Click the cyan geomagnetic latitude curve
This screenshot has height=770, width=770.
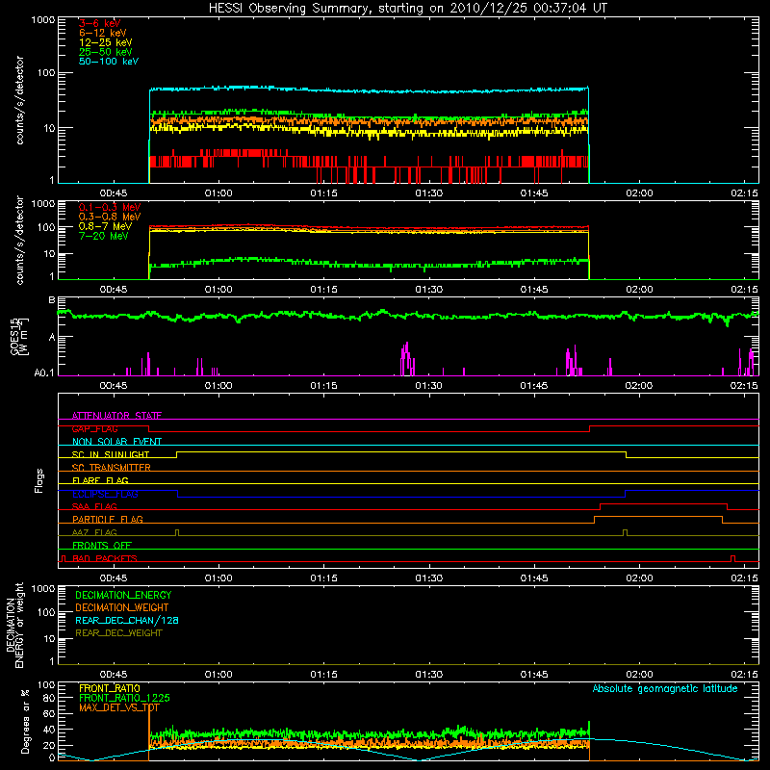point(407,750)
